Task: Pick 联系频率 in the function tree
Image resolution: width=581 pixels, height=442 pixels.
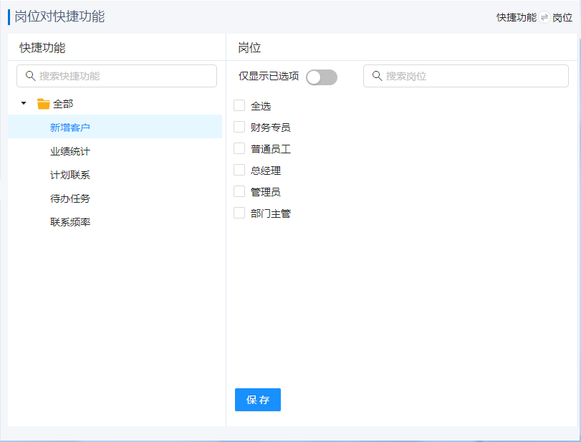Action: [x=70, y=222]
